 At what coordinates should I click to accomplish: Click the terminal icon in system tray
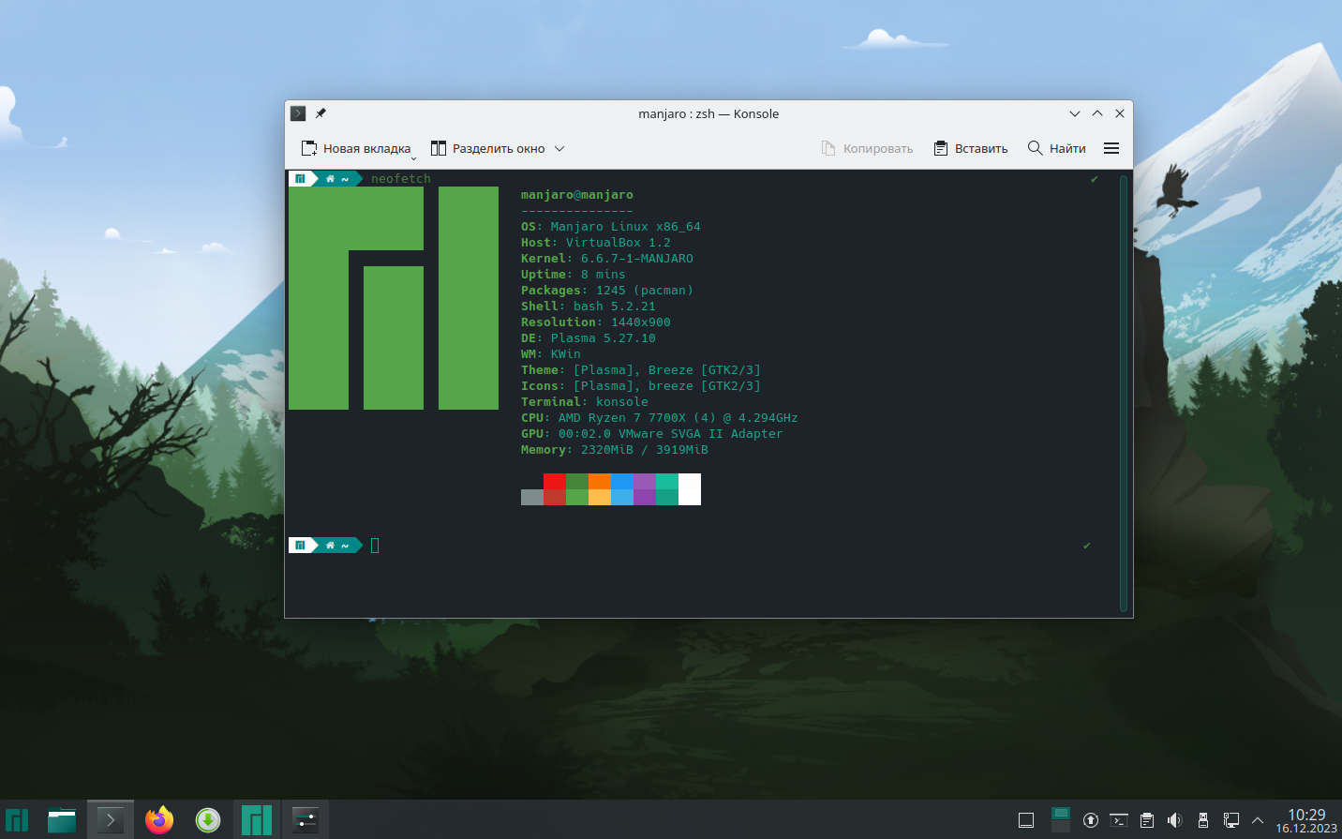click(x=1119, y=820)
